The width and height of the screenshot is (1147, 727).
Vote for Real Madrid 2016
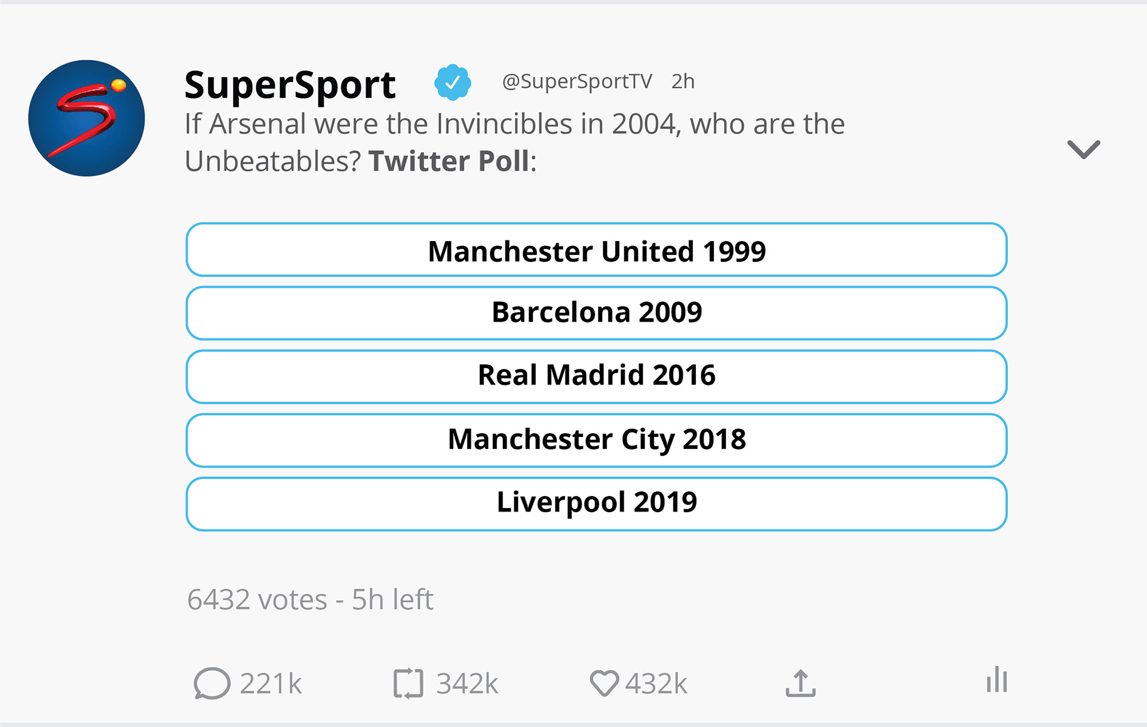click(x=596, y=377)
